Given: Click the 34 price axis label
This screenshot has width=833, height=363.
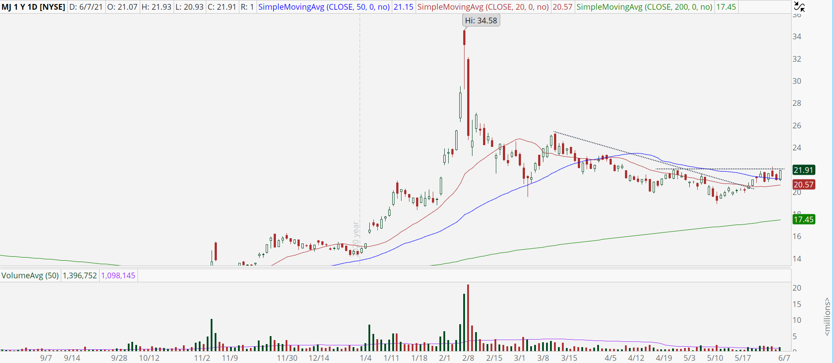Looking at the screenshot, I should 797,37.
